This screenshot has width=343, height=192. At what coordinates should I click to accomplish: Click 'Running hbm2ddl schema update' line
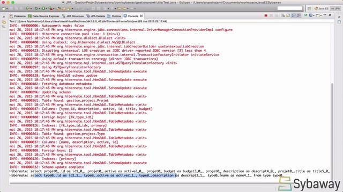69,76
